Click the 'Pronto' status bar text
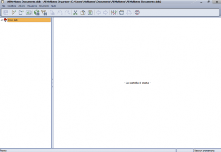 [3, 151]
